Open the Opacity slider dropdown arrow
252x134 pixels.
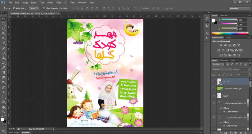(x=249, y=70)
